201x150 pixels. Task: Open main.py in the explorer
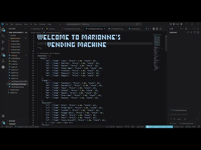[14, 56]
